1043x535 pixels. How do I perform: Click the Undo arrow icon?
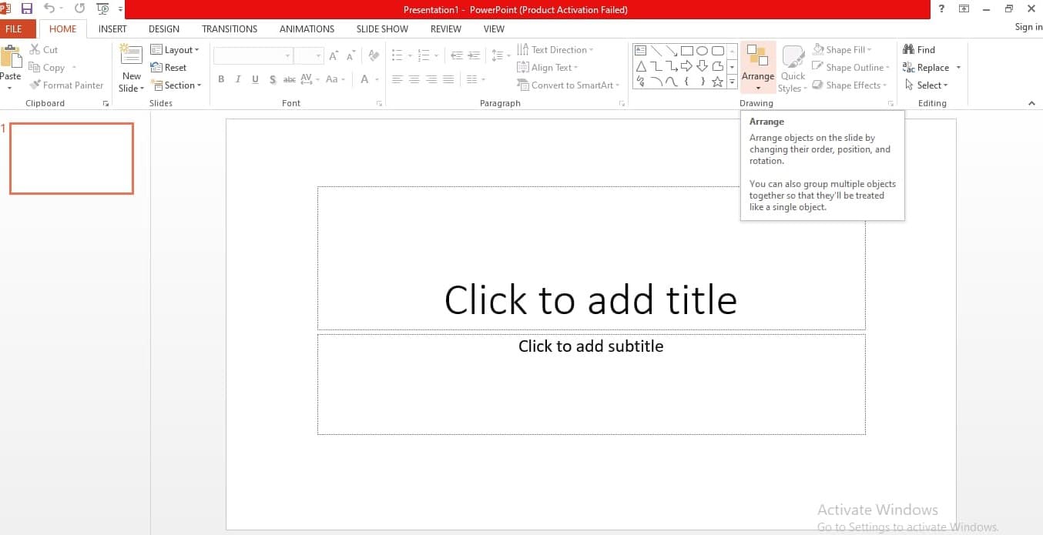coord(49,8)
